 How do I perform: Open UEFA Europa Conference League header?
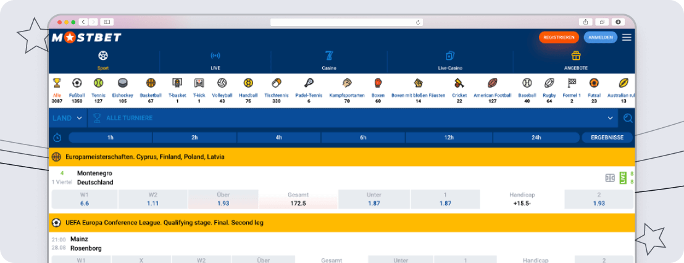(341, 223)
